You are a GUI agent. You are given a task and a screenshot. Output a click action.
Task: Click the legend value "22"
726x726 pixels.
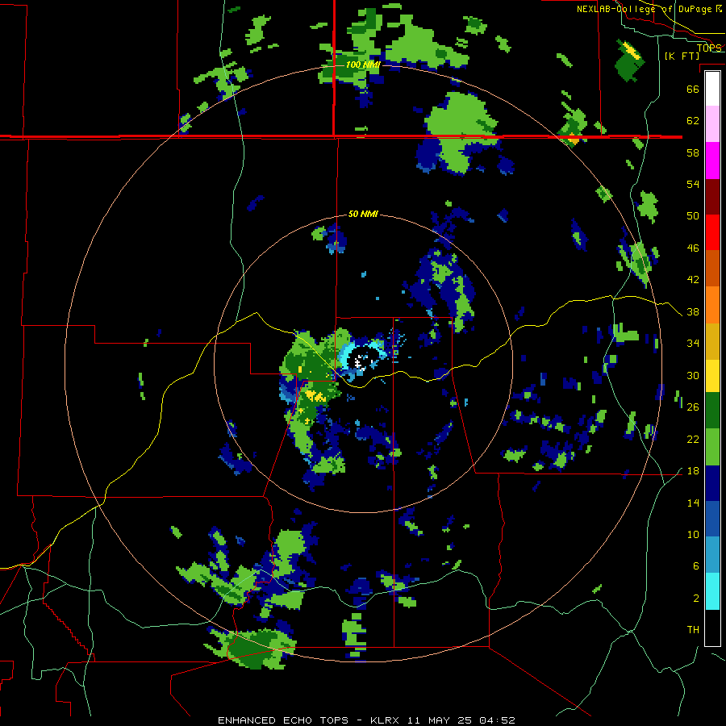[x=693, y=439]
